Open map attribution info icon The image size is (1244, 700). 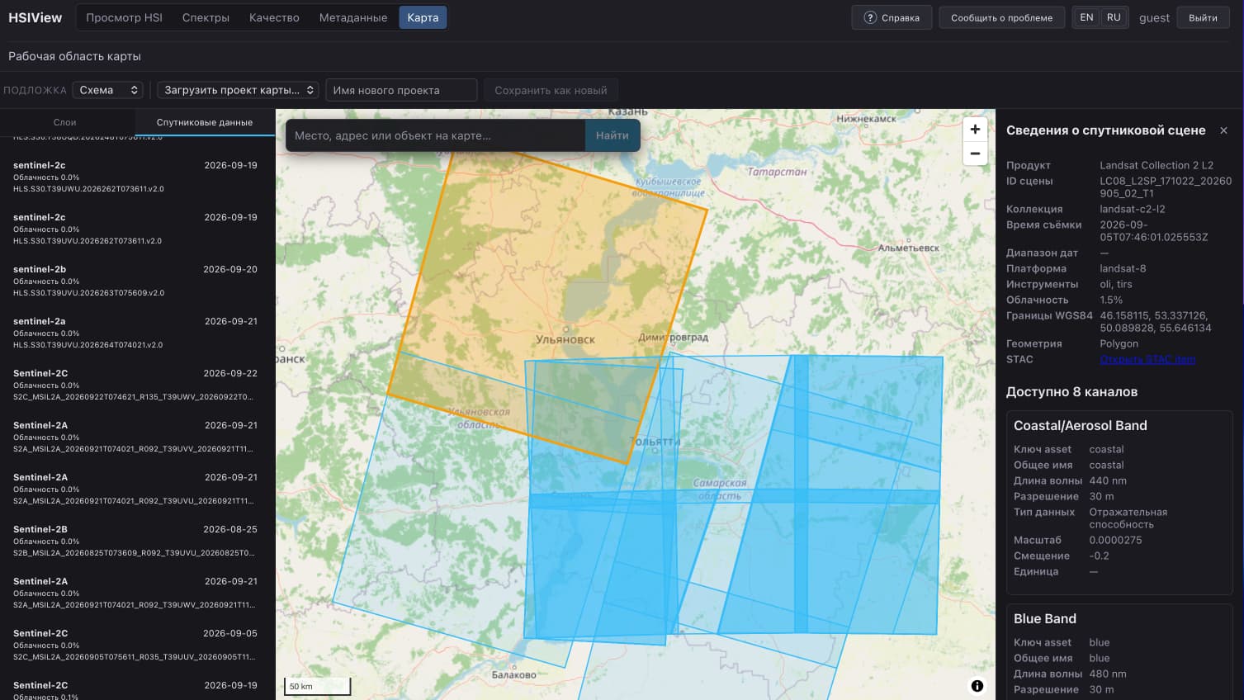pyautogui.click(x=977, y=686)
